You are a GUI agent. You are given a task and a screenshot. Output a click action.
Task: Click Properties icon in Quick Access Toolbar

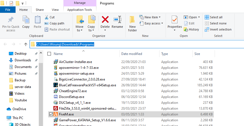pyautogui.click(x=11, y=3)
